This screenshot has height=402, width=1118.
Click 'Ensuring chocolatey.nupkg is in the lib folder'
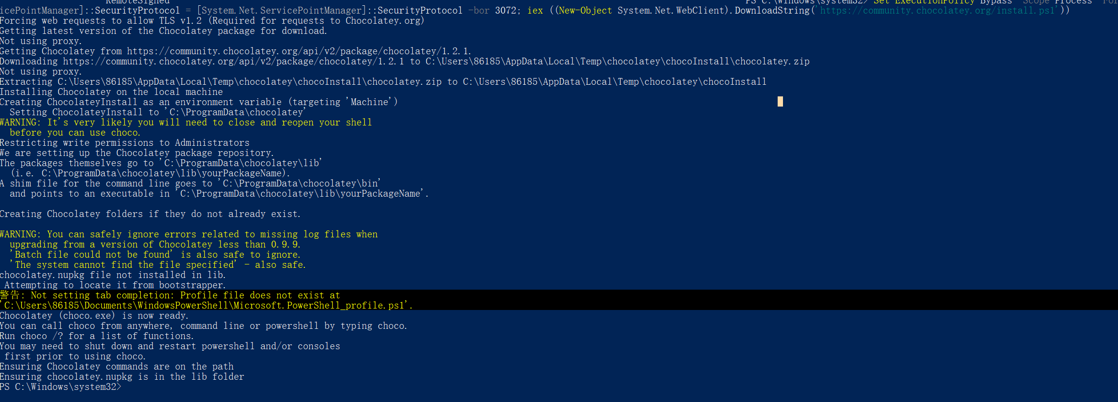[122, 377]
